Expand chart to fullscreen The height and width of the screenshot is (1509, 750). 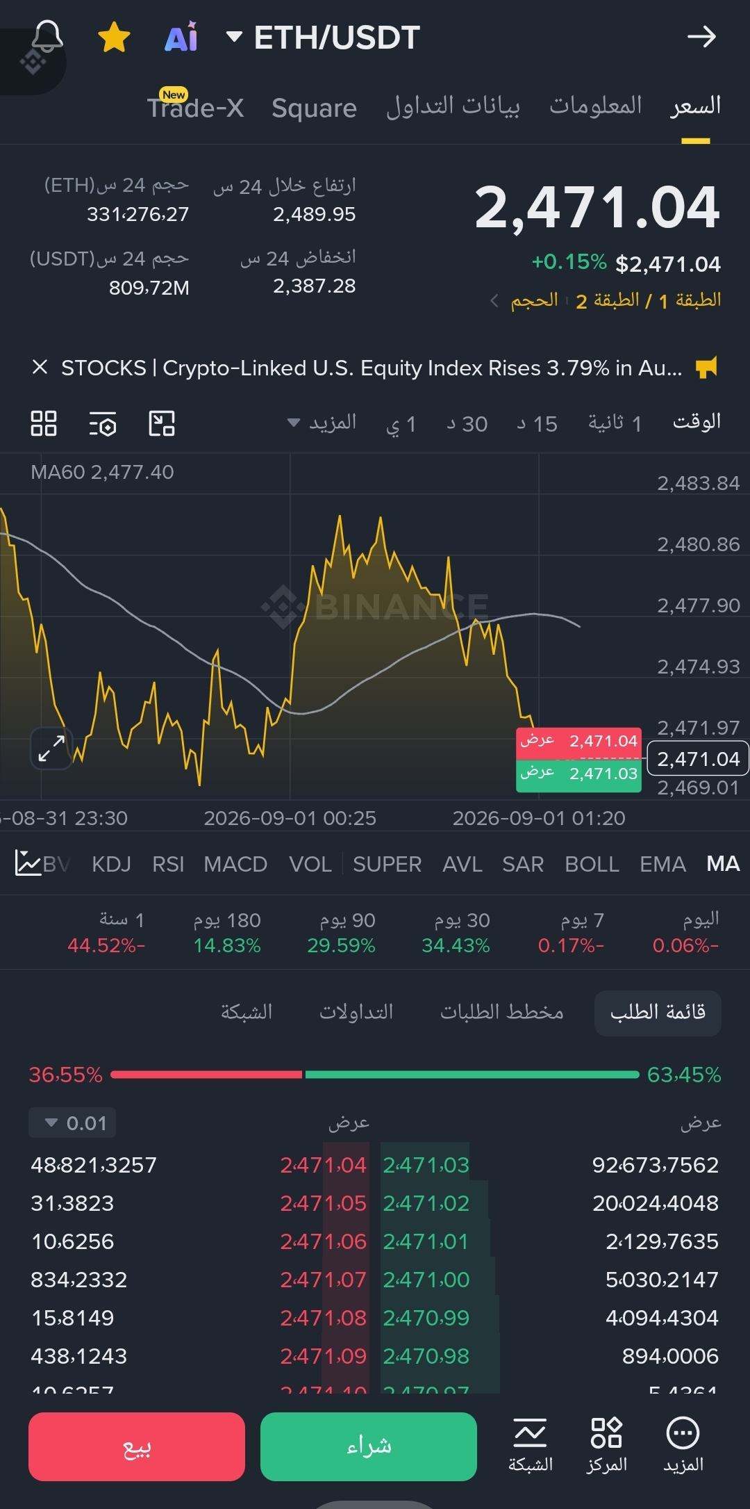coord(51,749)
